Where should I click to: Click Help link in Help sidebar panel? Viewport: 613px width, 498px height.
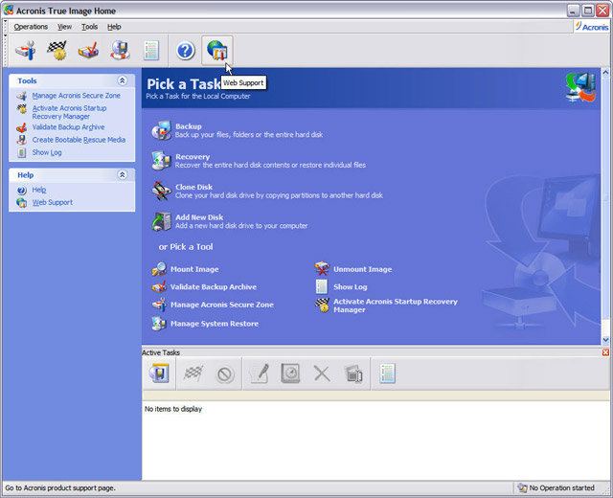pyautogui.click(x=39, y=190)
